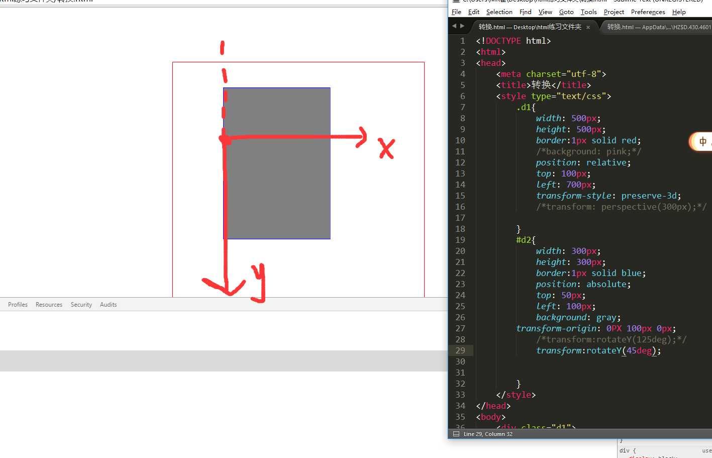The width and height of the screenshot is (712, 458).
Task: Switch to the 转换.html AppData tab
Action: click(x=658, y=27)
